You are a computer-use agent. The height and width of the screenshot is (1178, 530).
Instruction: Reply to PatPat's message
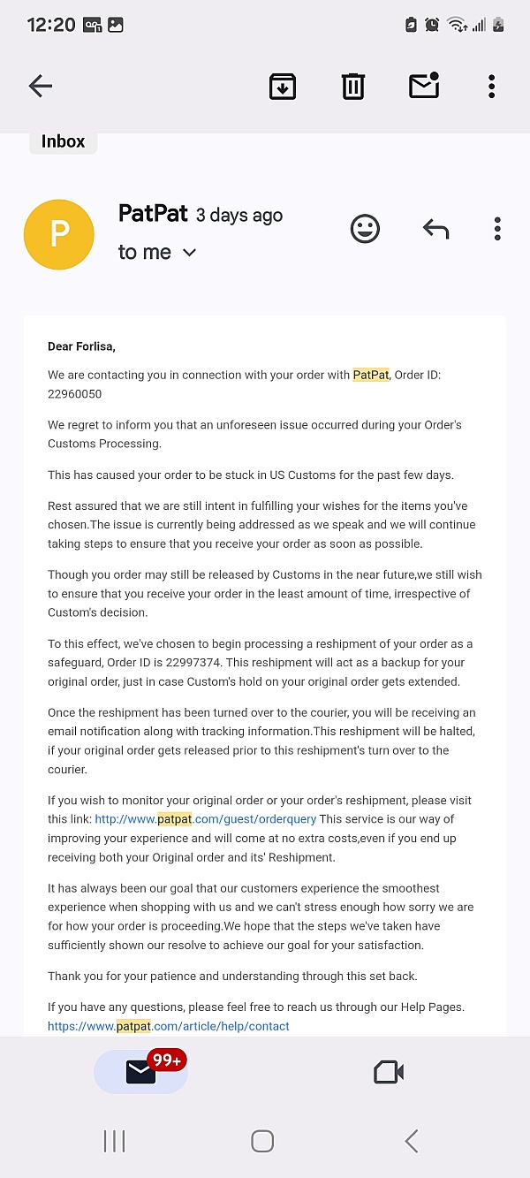tap(435, 230)
